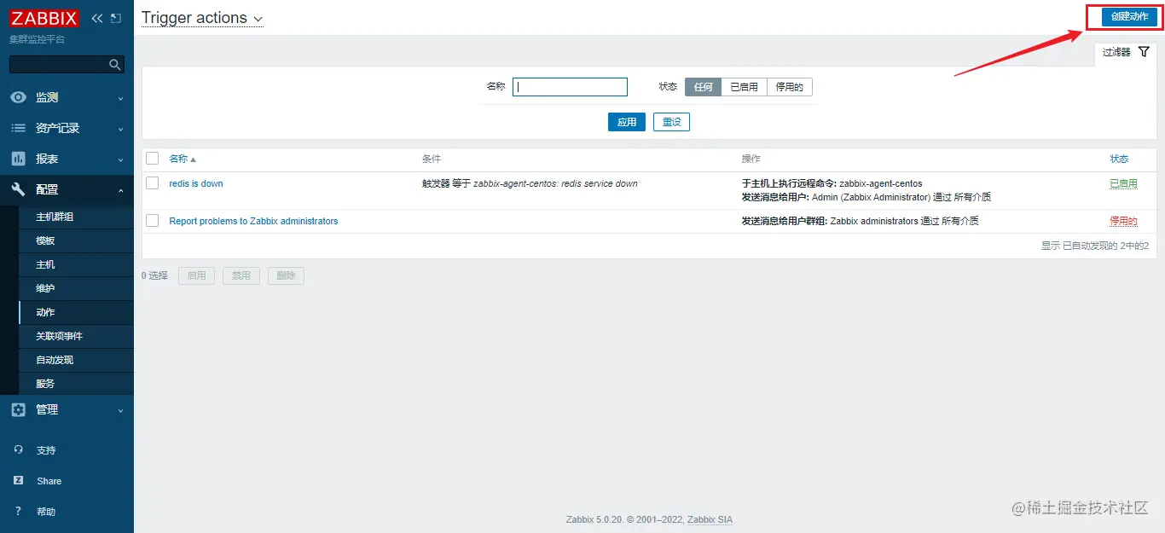Screen dimensions: 1165x533
Task: Click the sort arrow beside 名称 header
Action: (x=193, y=159)
